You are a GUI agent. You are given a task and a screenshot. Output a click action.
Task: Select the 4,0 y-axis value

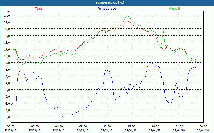8,83
